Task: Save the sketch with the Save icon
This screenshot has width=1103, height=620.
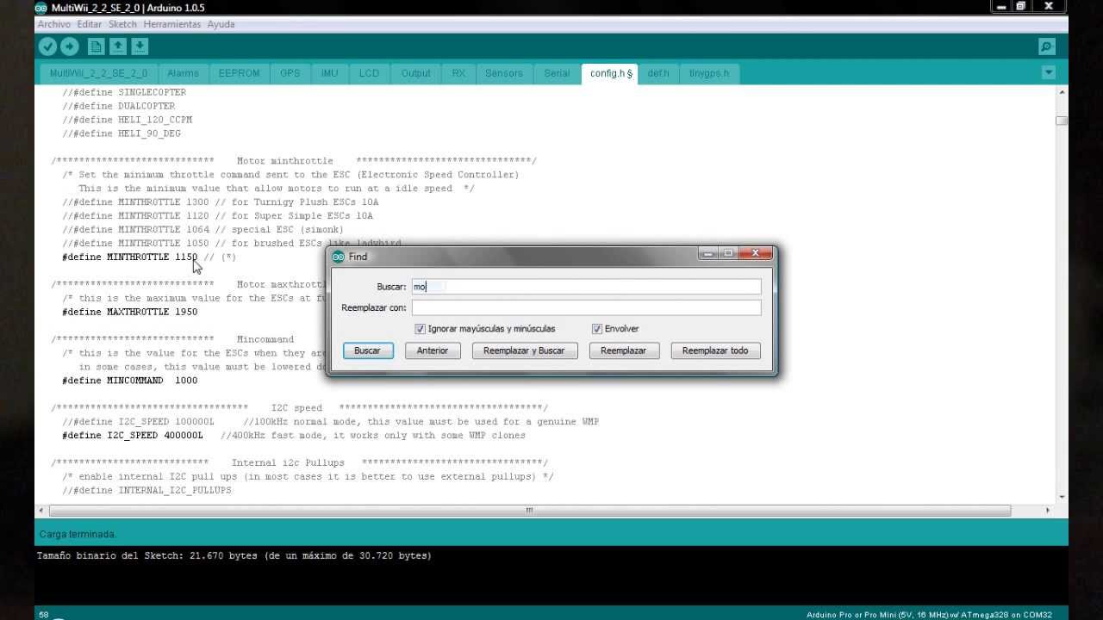Action: [x=140, y=46]
